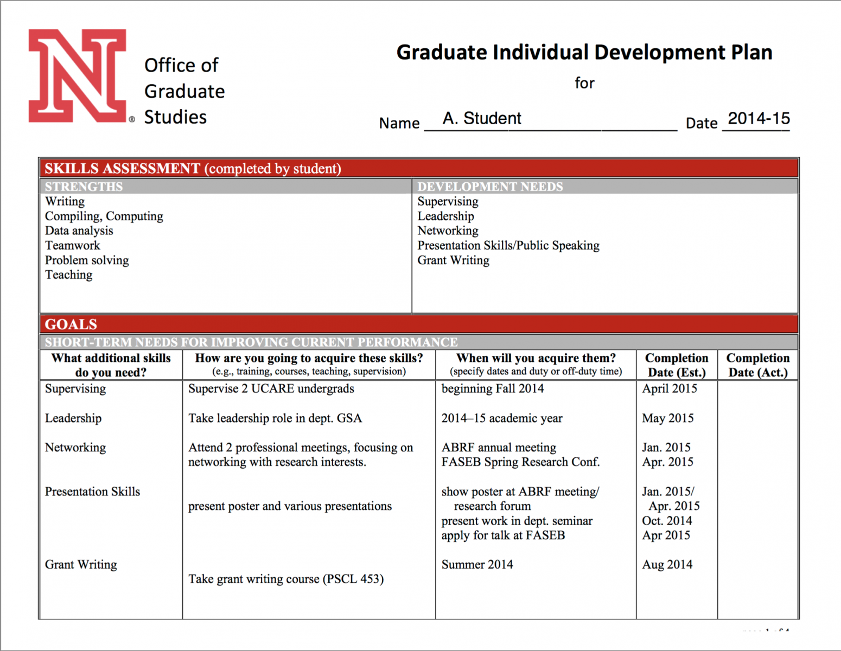Click 'Supervise 2 UCARE undergrads' cell
841x651 pixels.
pos(271,388)
